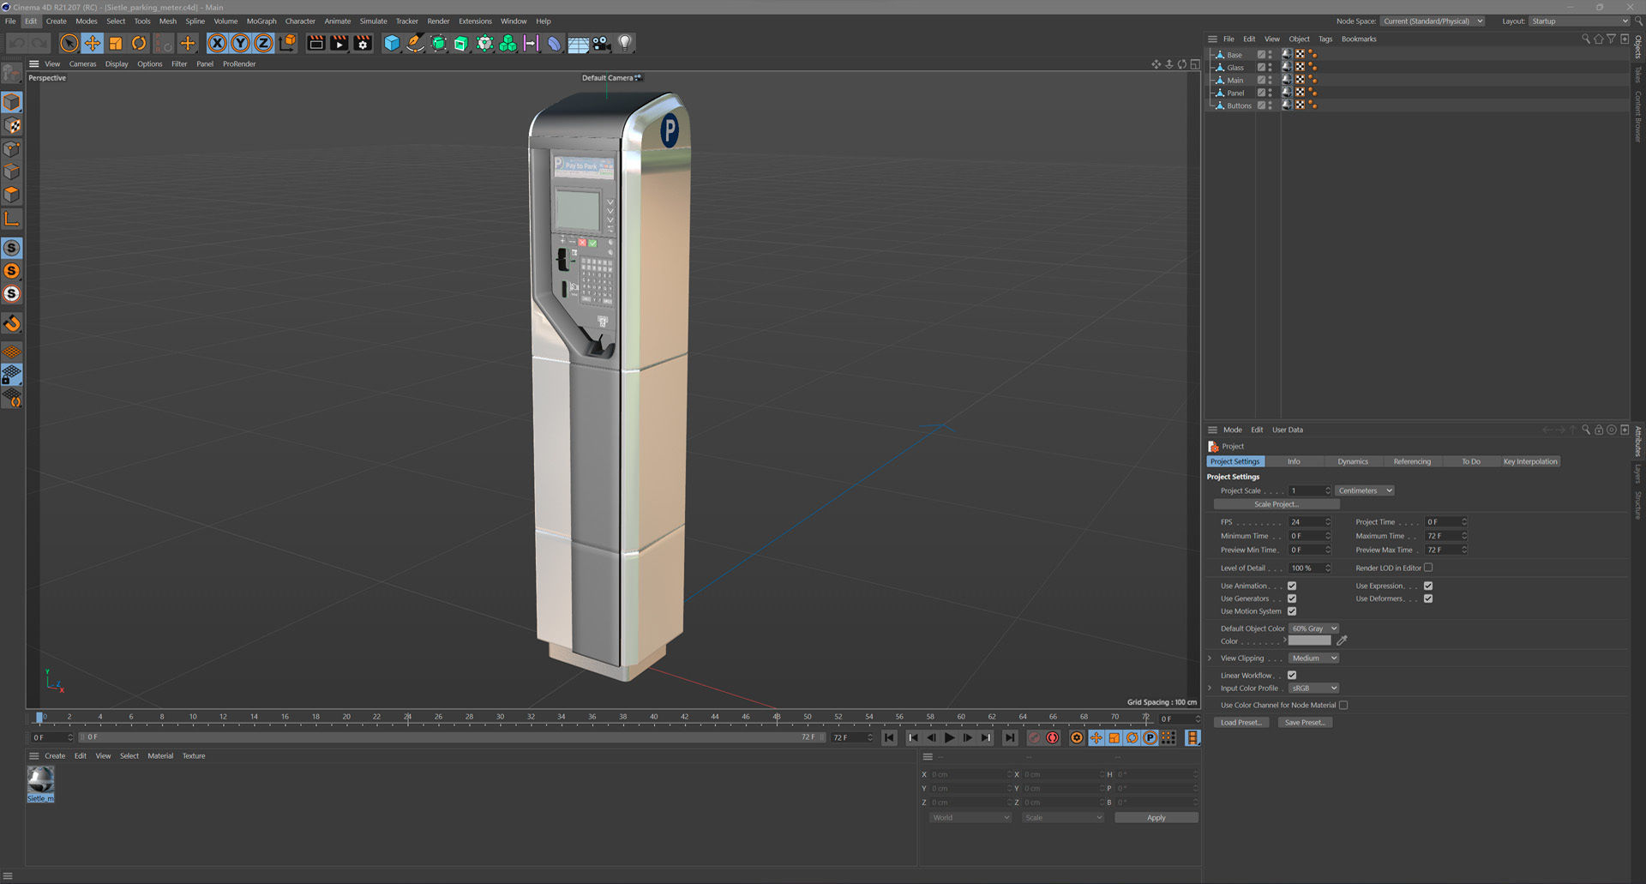Open View Clipping Medium dropdown
This screenshot has width=1646, height=884.
[x=1314, y=658]
